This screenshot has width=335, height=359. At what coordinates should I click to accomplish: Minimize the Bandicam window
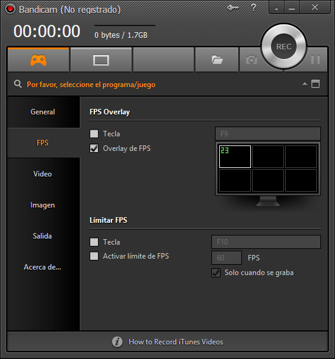pyautogui.click(x=292, y=7)
